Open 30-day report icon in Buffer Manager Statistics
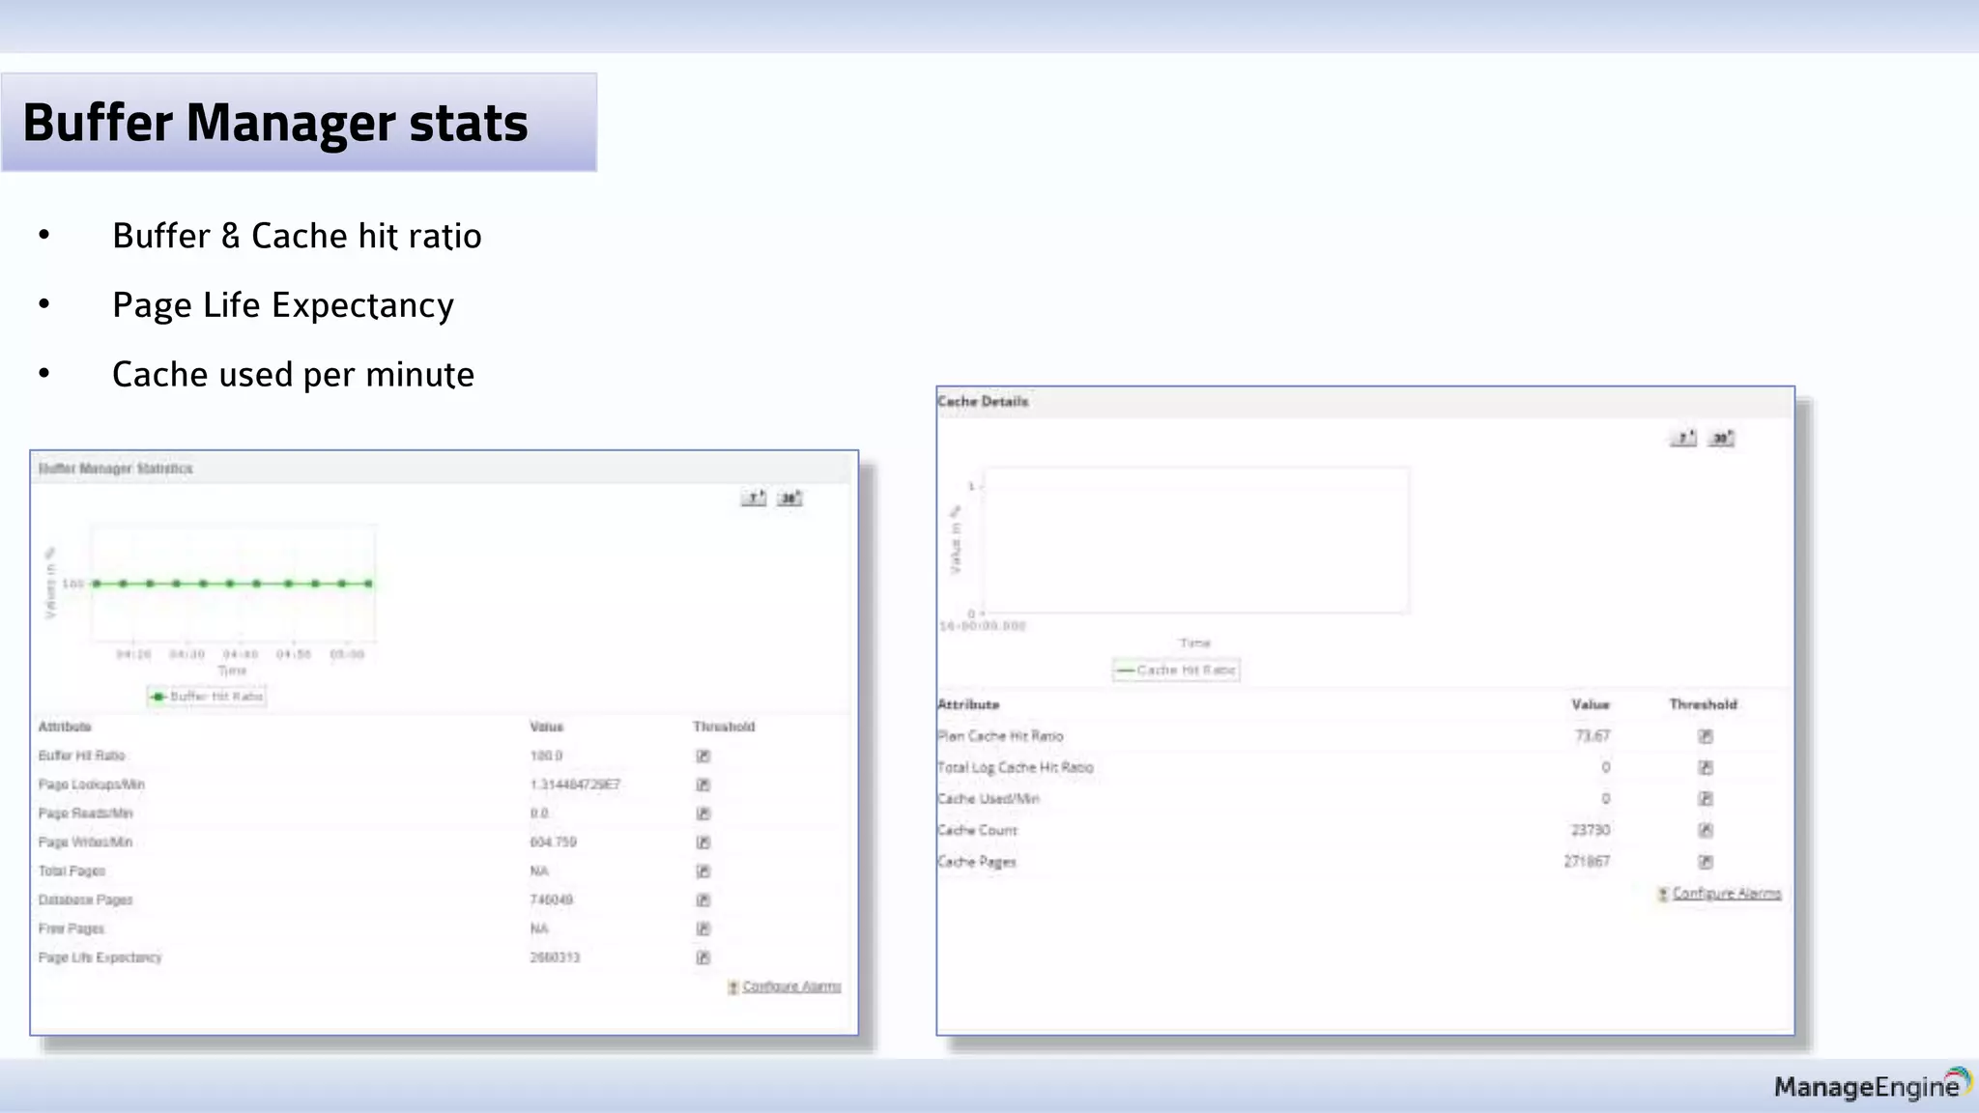1979x1113 pixels. coord(790,498)
